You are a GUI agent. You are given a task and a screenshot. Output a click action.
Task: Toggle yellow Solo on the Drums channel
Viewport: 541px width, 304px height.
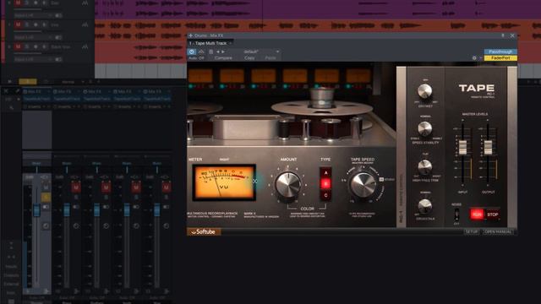[46, 197]
